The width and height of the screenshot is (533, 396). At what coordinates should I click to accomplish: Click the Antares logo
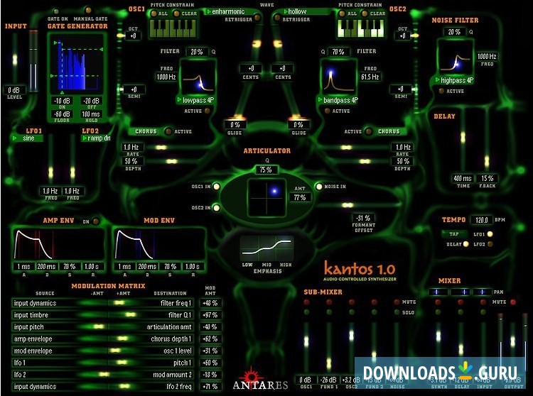point(261,380)
